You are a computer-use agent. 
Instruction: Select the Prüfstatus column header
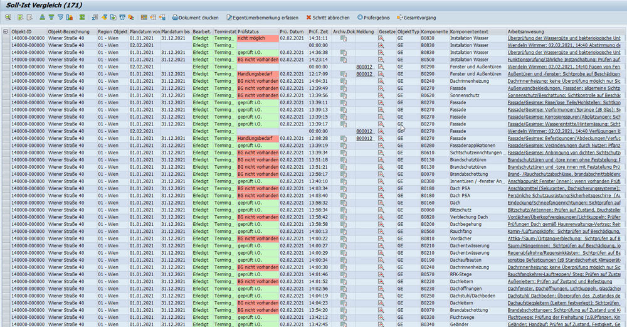pyautogui.click(x=249, y=31)
